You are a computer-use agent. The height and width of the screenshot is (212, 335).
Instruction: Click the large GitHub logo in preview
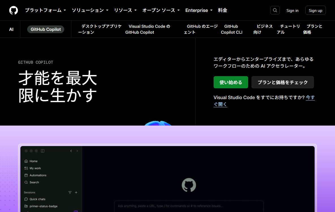click(189, 185)
